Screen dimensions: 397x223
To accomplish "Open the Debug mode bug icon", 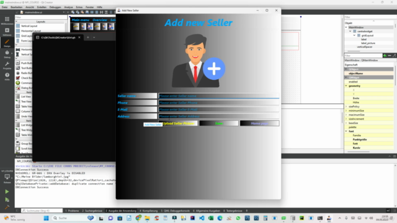I will click(7, 54).
